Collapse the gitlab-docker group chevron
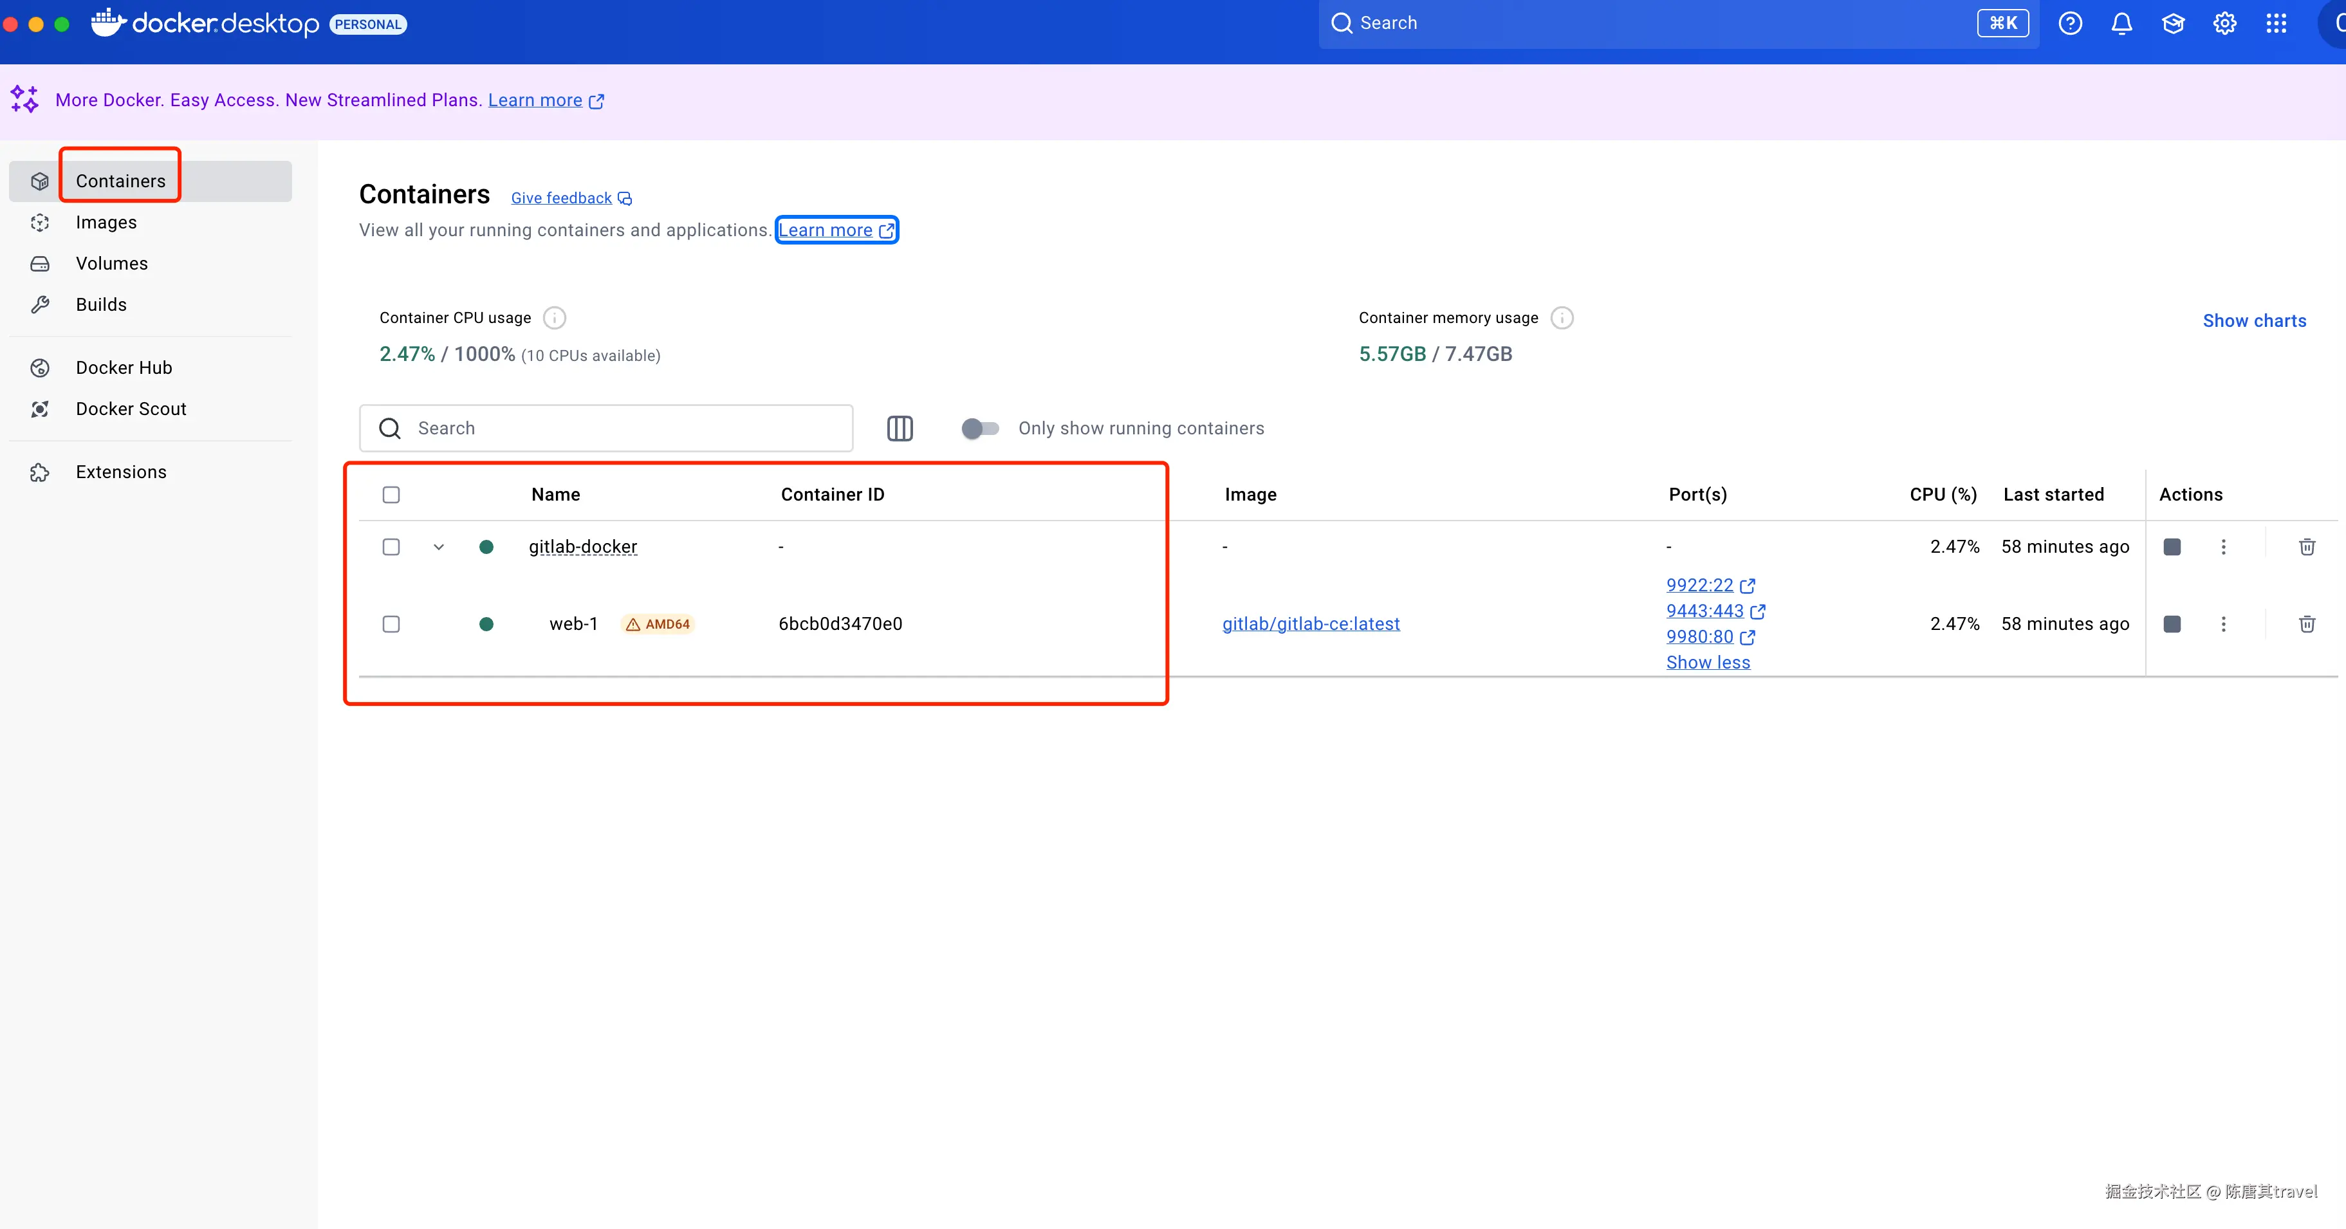 439,547
